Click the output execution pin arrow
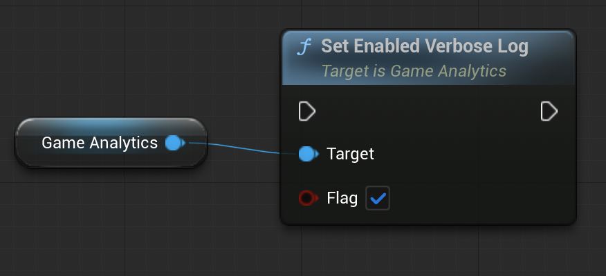This screenshot has width=606, height=276. click(549, 111)
